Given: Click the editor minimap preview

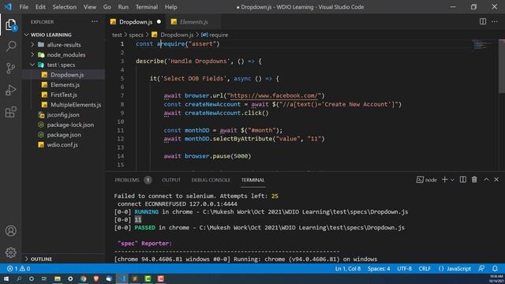Looking at the screenshot, I should tap(483, 45).
